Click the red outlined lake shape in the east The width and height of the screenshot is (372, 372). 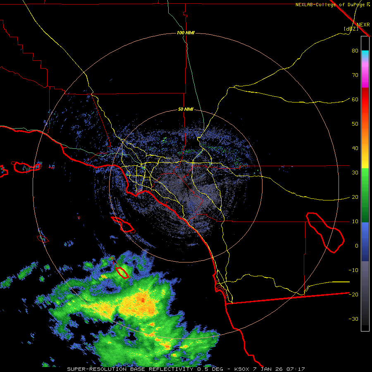[325, 233]
